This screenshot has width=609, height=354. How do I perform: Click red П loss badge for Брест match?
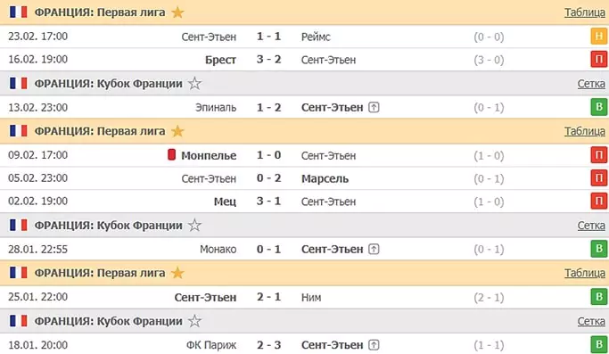pyautogui.click(x=599, y=60)
